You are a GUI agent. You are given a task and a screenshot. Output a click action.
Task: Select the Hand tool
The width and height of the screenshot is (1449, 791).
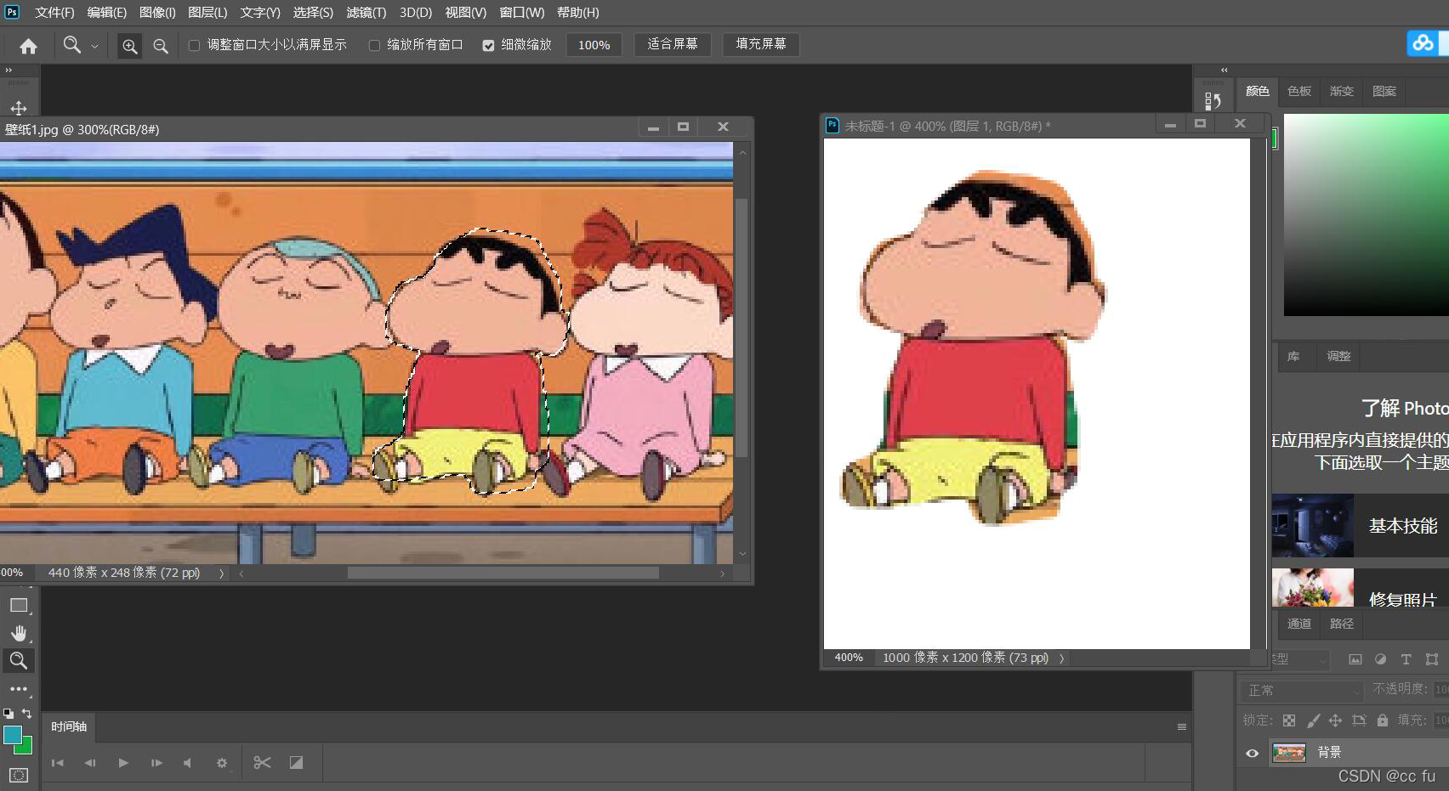19,633
